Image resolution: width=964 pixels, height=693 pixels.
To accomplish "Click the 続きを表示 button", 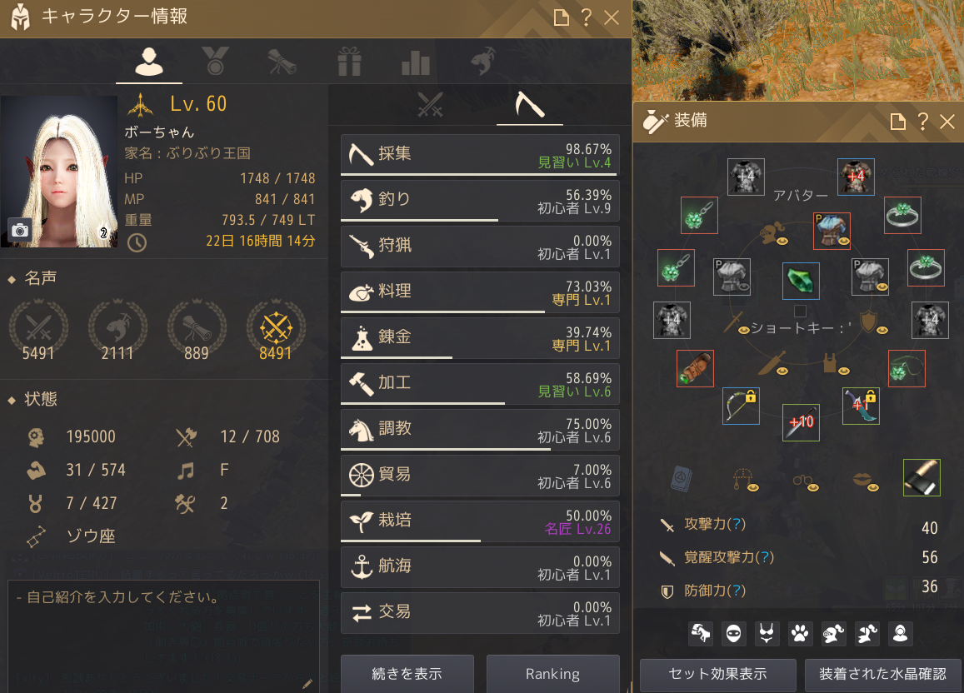I will (x=407, y=673).
